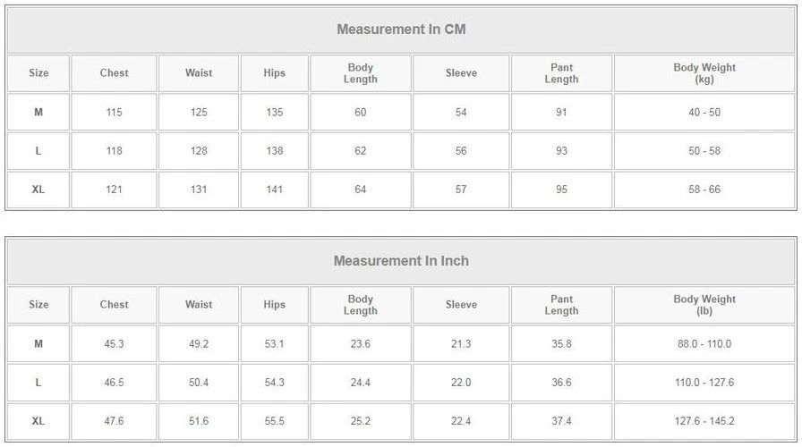Select the Body Weight (lb) column header
The height and width of the screenshot is (447, 802).
[704, 305]
